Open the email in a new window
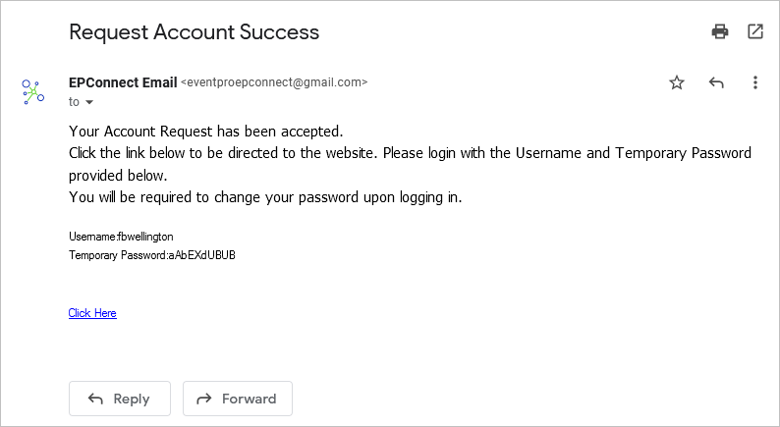 point(755,31)
